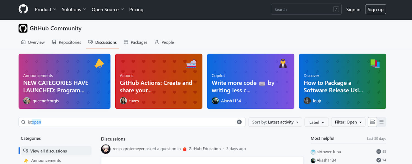Clear the is:open search filter
Screen dimensions: 412x164
pos(239,122)
